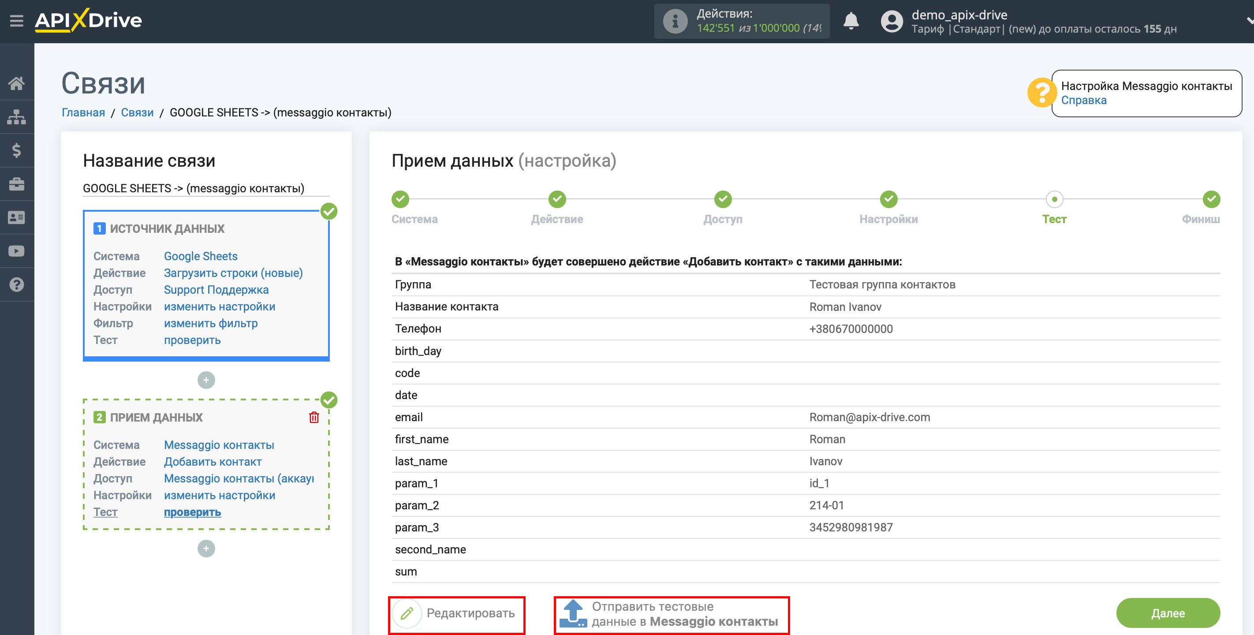Select the Тестовая группа контактов value
Screen dimensions: 1254x635
882,284
